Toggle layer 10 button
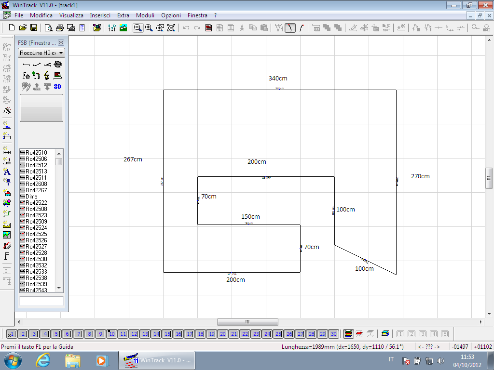 coord(112,334)
